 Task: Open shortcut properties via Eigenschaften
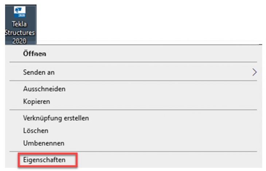[x=44, y=160]
